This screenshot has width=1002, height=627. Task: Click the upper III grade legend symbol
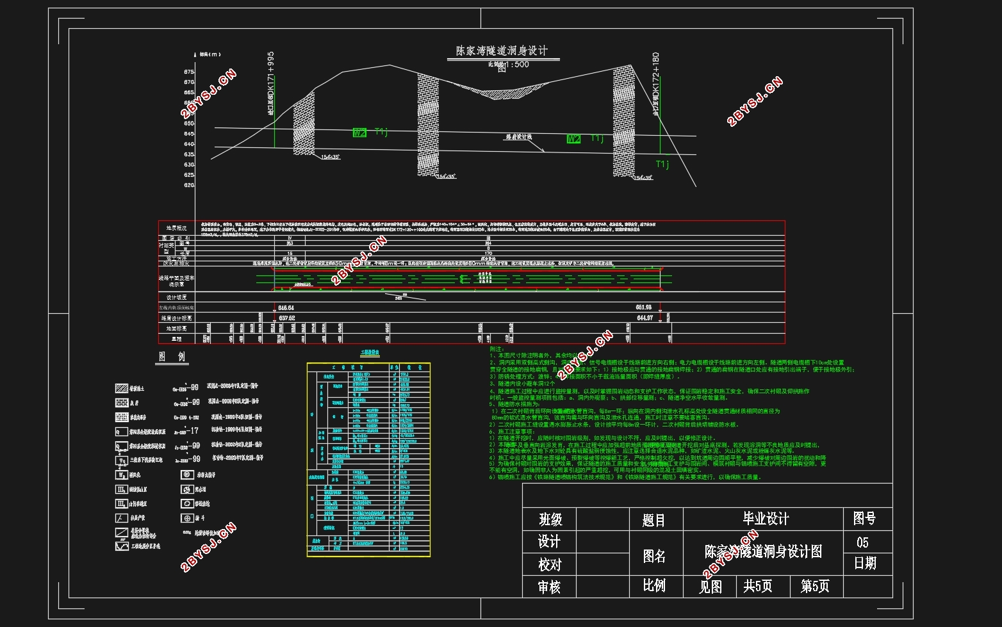[x=122, y=489]
